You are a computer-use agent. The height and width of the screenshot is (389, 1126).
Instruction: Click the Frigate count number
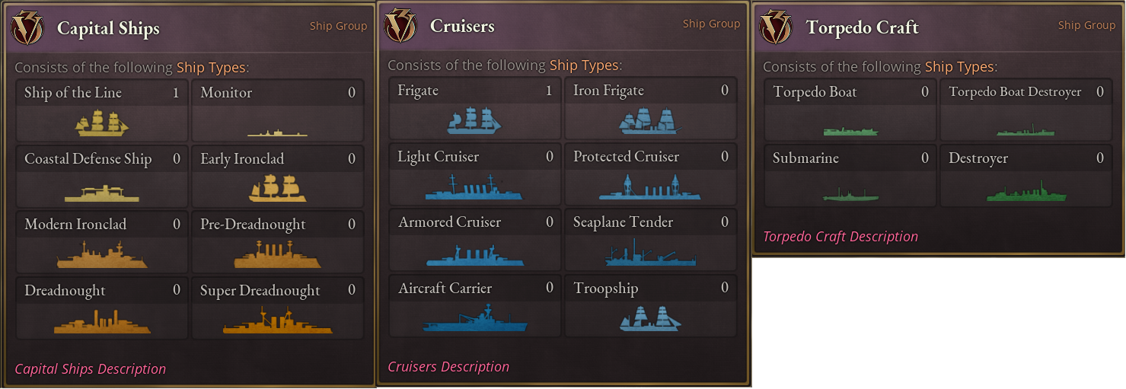click(x=549, y=91)
